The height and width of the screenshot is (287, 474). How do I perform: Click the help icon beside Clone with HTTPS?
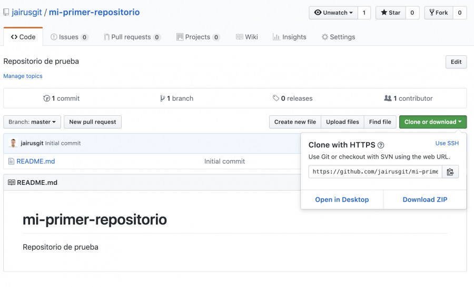(381, 145)
